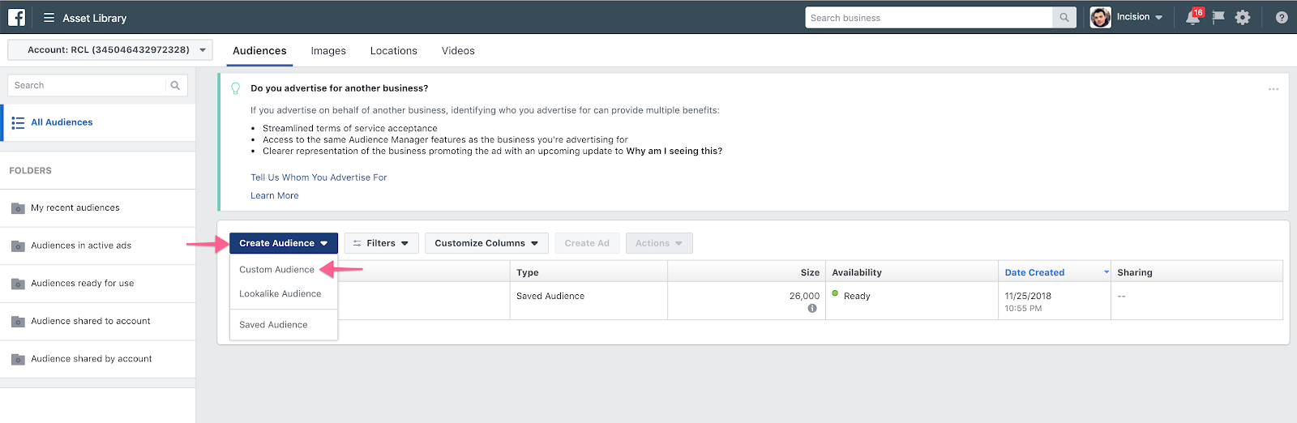Click the Create Ad button

[587, 243]
